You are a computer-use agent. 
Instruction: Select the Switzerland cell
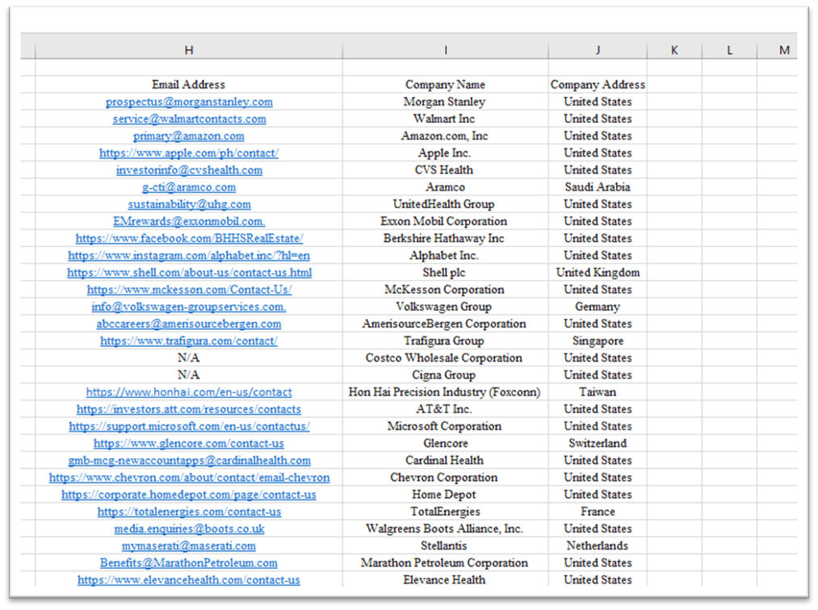click(x=598, y=443)
